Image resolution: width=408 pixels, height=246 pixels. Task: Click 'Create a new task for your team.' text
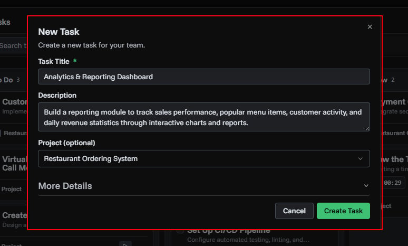(x=91, y=45)
